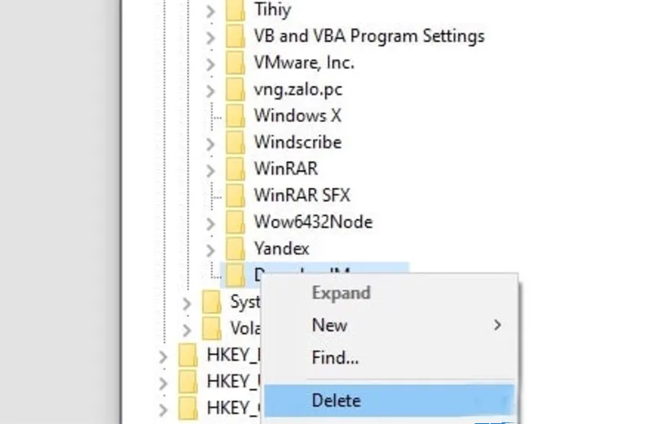652x424 pixels.
Task: Select the Windows X key label
Action: 297,116
